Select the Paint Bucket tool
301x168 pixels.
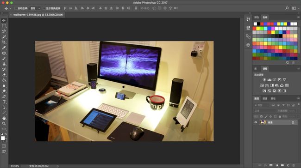point(4,80)
